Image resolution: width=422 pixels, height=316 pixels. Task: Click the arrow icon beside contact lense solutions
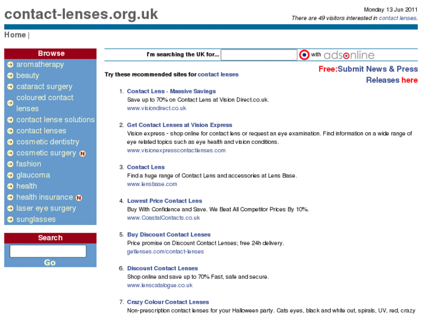(x=10, y=120)
